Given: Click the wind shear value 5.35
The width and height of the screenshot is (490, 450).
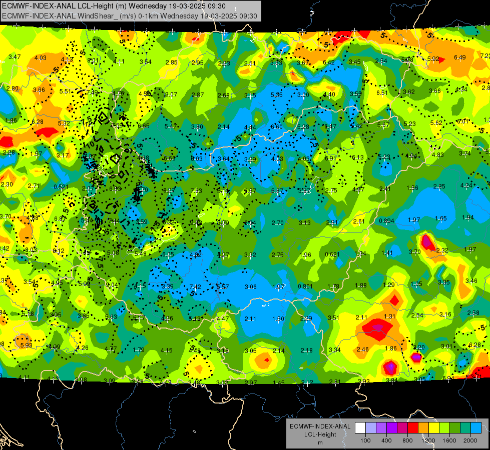Looking at the screenshot, I should 277,94.
